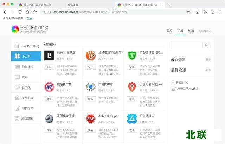This screenshot has width=225, height=144.
Task: Click the address bar URL
Action: point(85,12)
